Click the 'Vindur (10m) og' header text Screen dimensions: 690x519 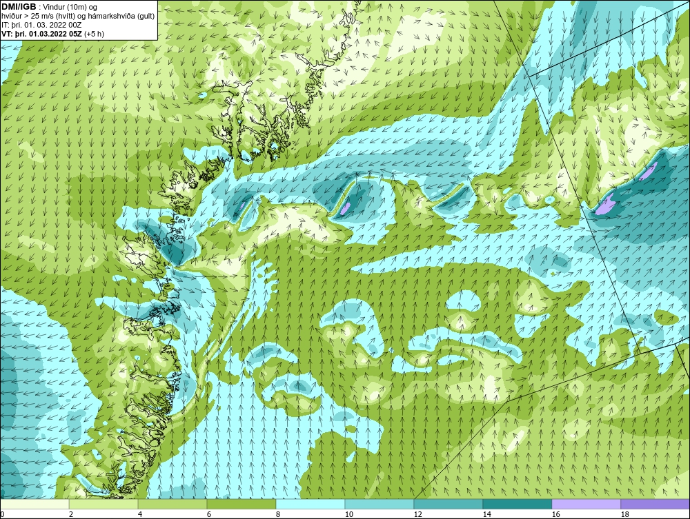71,7
